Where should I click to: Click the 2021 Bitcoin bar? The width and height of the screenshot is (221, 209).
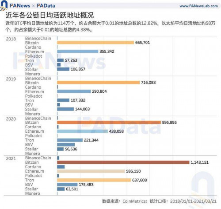tap(123, 162)
